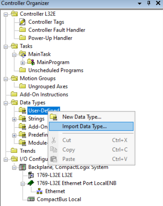The width and height of the screenshot is (163, 206).
Task: Open the Controller Tags pencil icon
Action: tap(22, 22)
